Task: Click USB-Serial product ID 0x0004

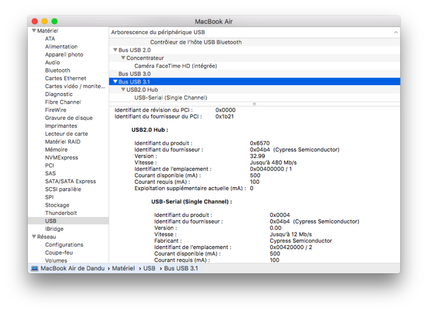Action: coord(279,215)
